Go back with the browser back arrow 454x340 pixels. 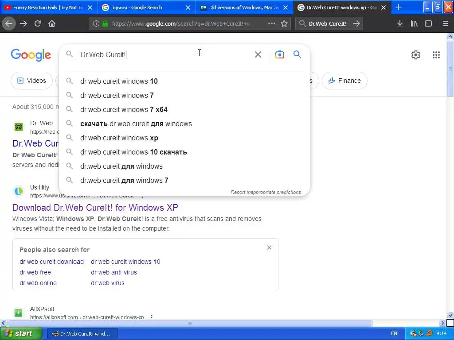[9, 23]
